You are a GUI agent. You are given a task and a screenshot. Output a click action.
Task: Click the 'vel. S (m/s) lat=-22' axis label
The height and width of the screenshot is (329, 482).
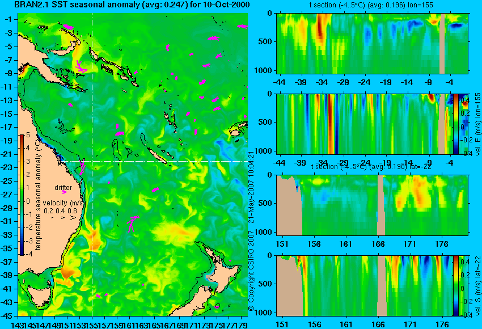pos(477,286)
